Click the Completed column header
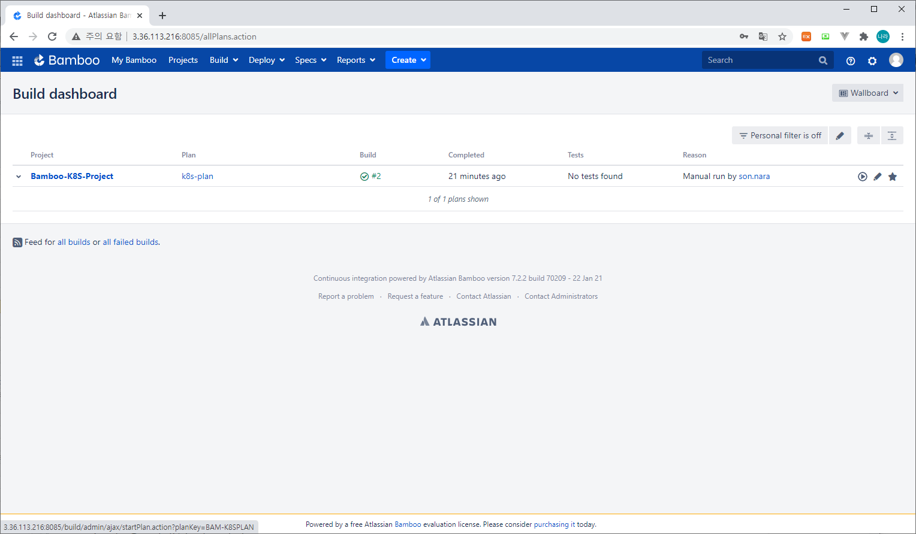Image resolution: width=916 pixels, height=534 pixels. (x=466, y=155)
